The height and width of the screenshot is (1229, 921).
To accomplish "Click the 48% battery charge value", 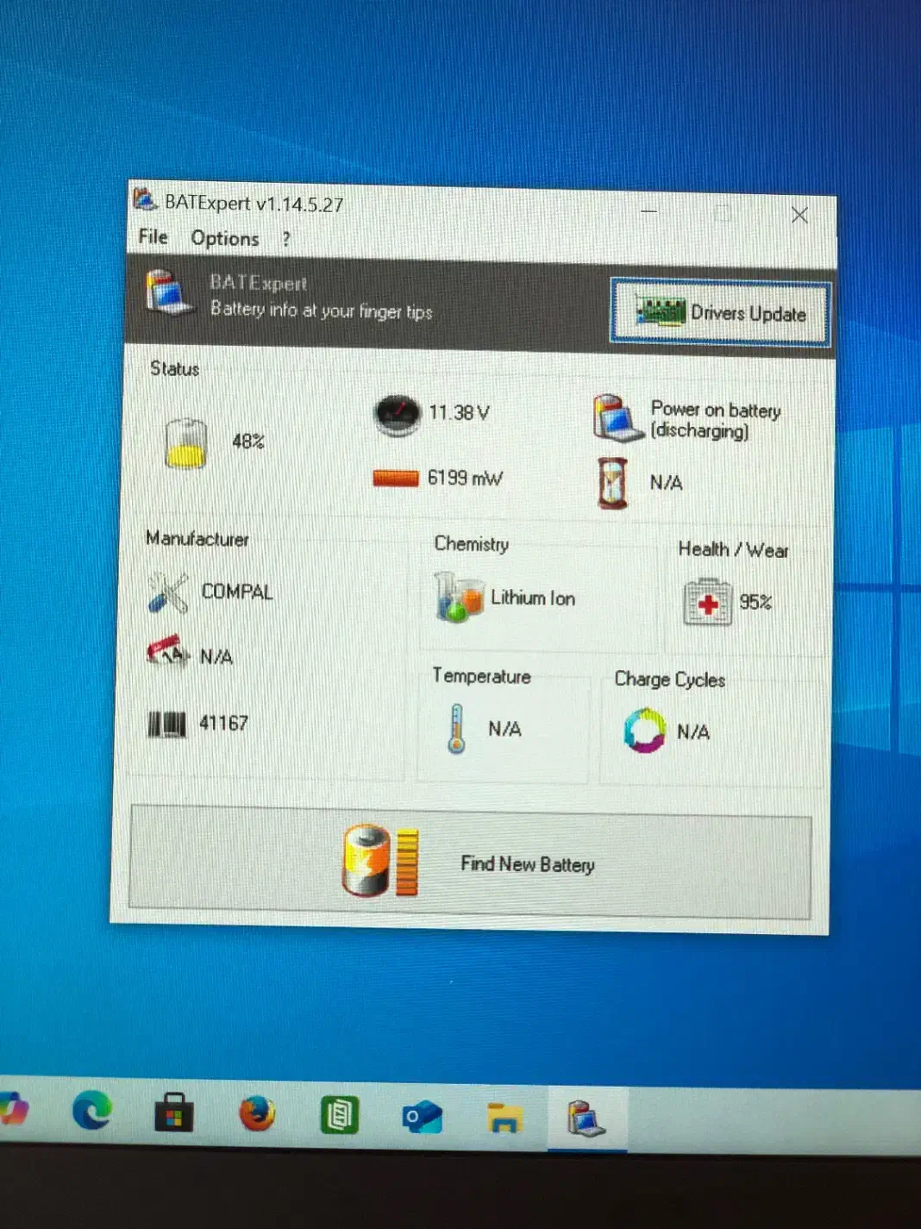I will [248, 442].
